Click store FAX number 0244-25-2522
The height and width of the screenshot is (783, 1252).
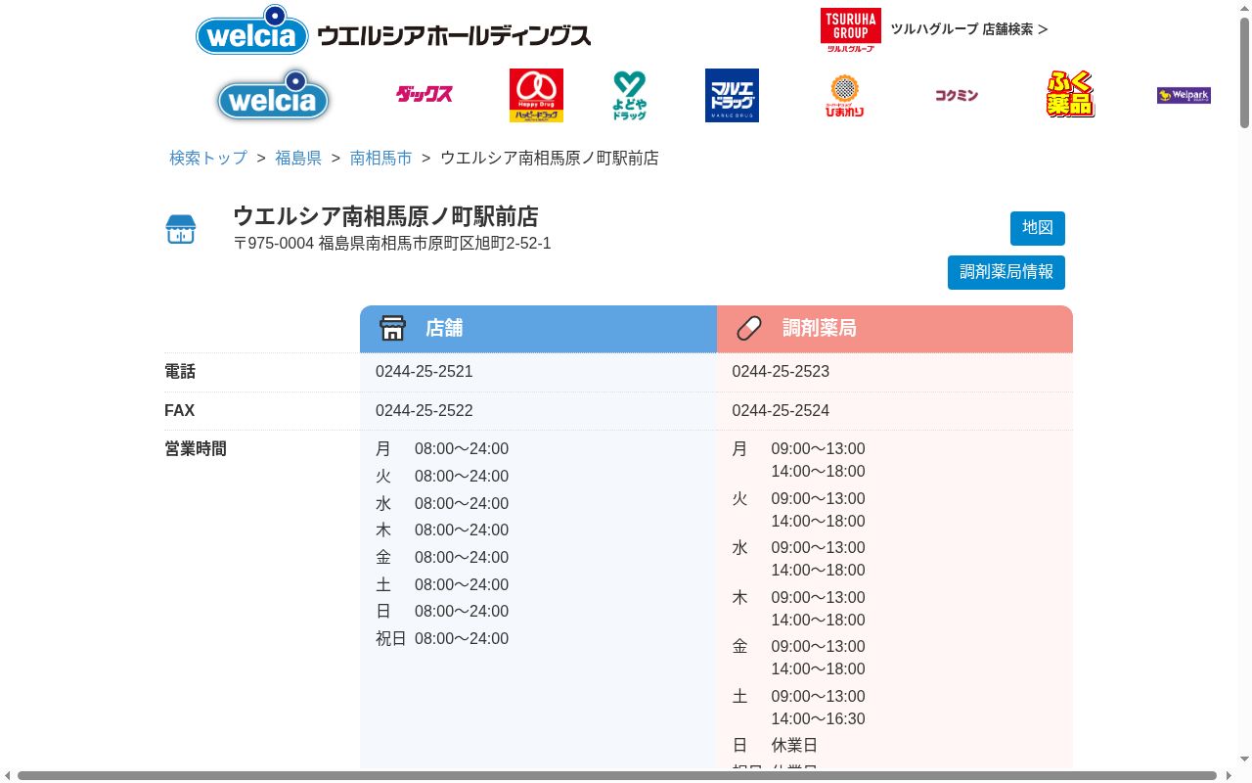pyautogui.click(x=425, y=411)
